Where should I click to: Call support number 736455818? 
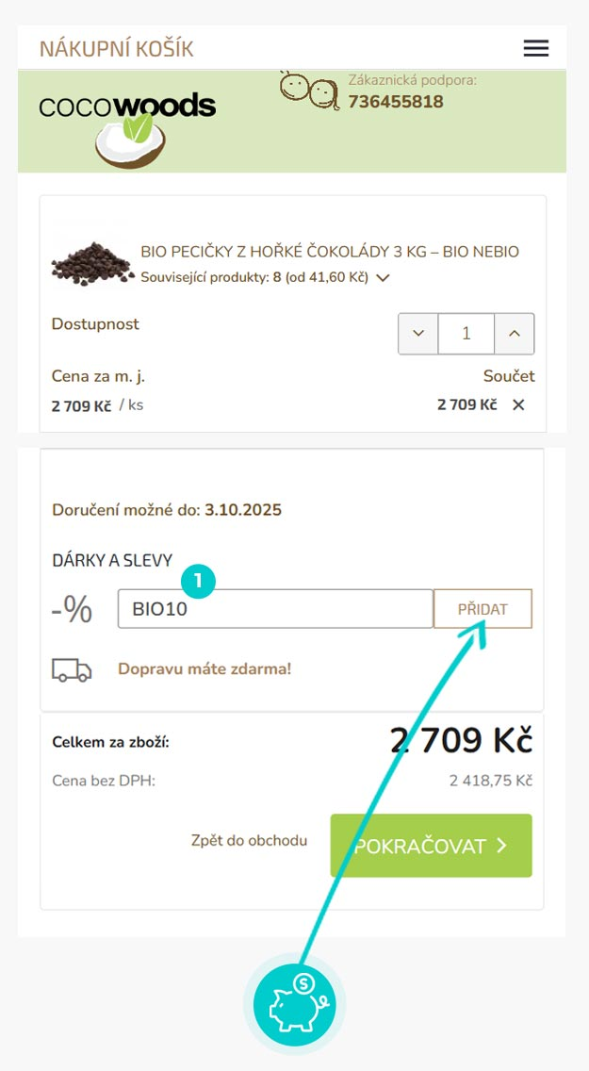point(396,102)
